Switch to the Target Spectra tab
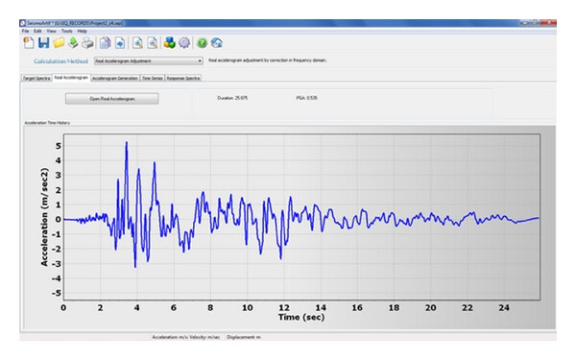Screen dimensions: 576x360 [x=36, y=79]
